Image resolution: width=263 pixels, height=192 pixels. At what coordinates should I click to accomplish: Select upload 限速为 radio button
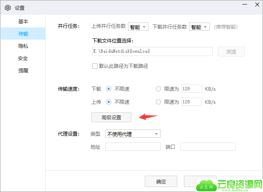point(158,102)
